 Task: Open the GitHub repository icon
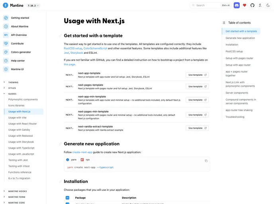(x=252, y=6)
